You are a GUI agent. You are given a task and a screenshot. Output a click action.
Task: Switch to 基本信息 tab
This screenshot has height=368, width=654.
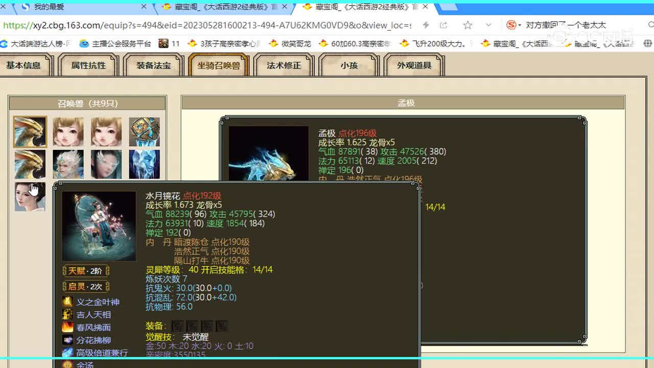click(x=24, y=65)
